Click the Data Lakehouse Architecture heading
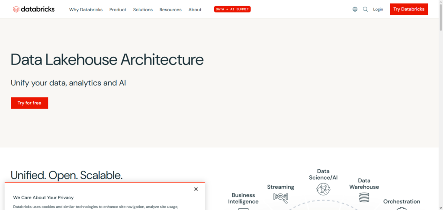Screen dimensions: 443x210 coord(107,60)
